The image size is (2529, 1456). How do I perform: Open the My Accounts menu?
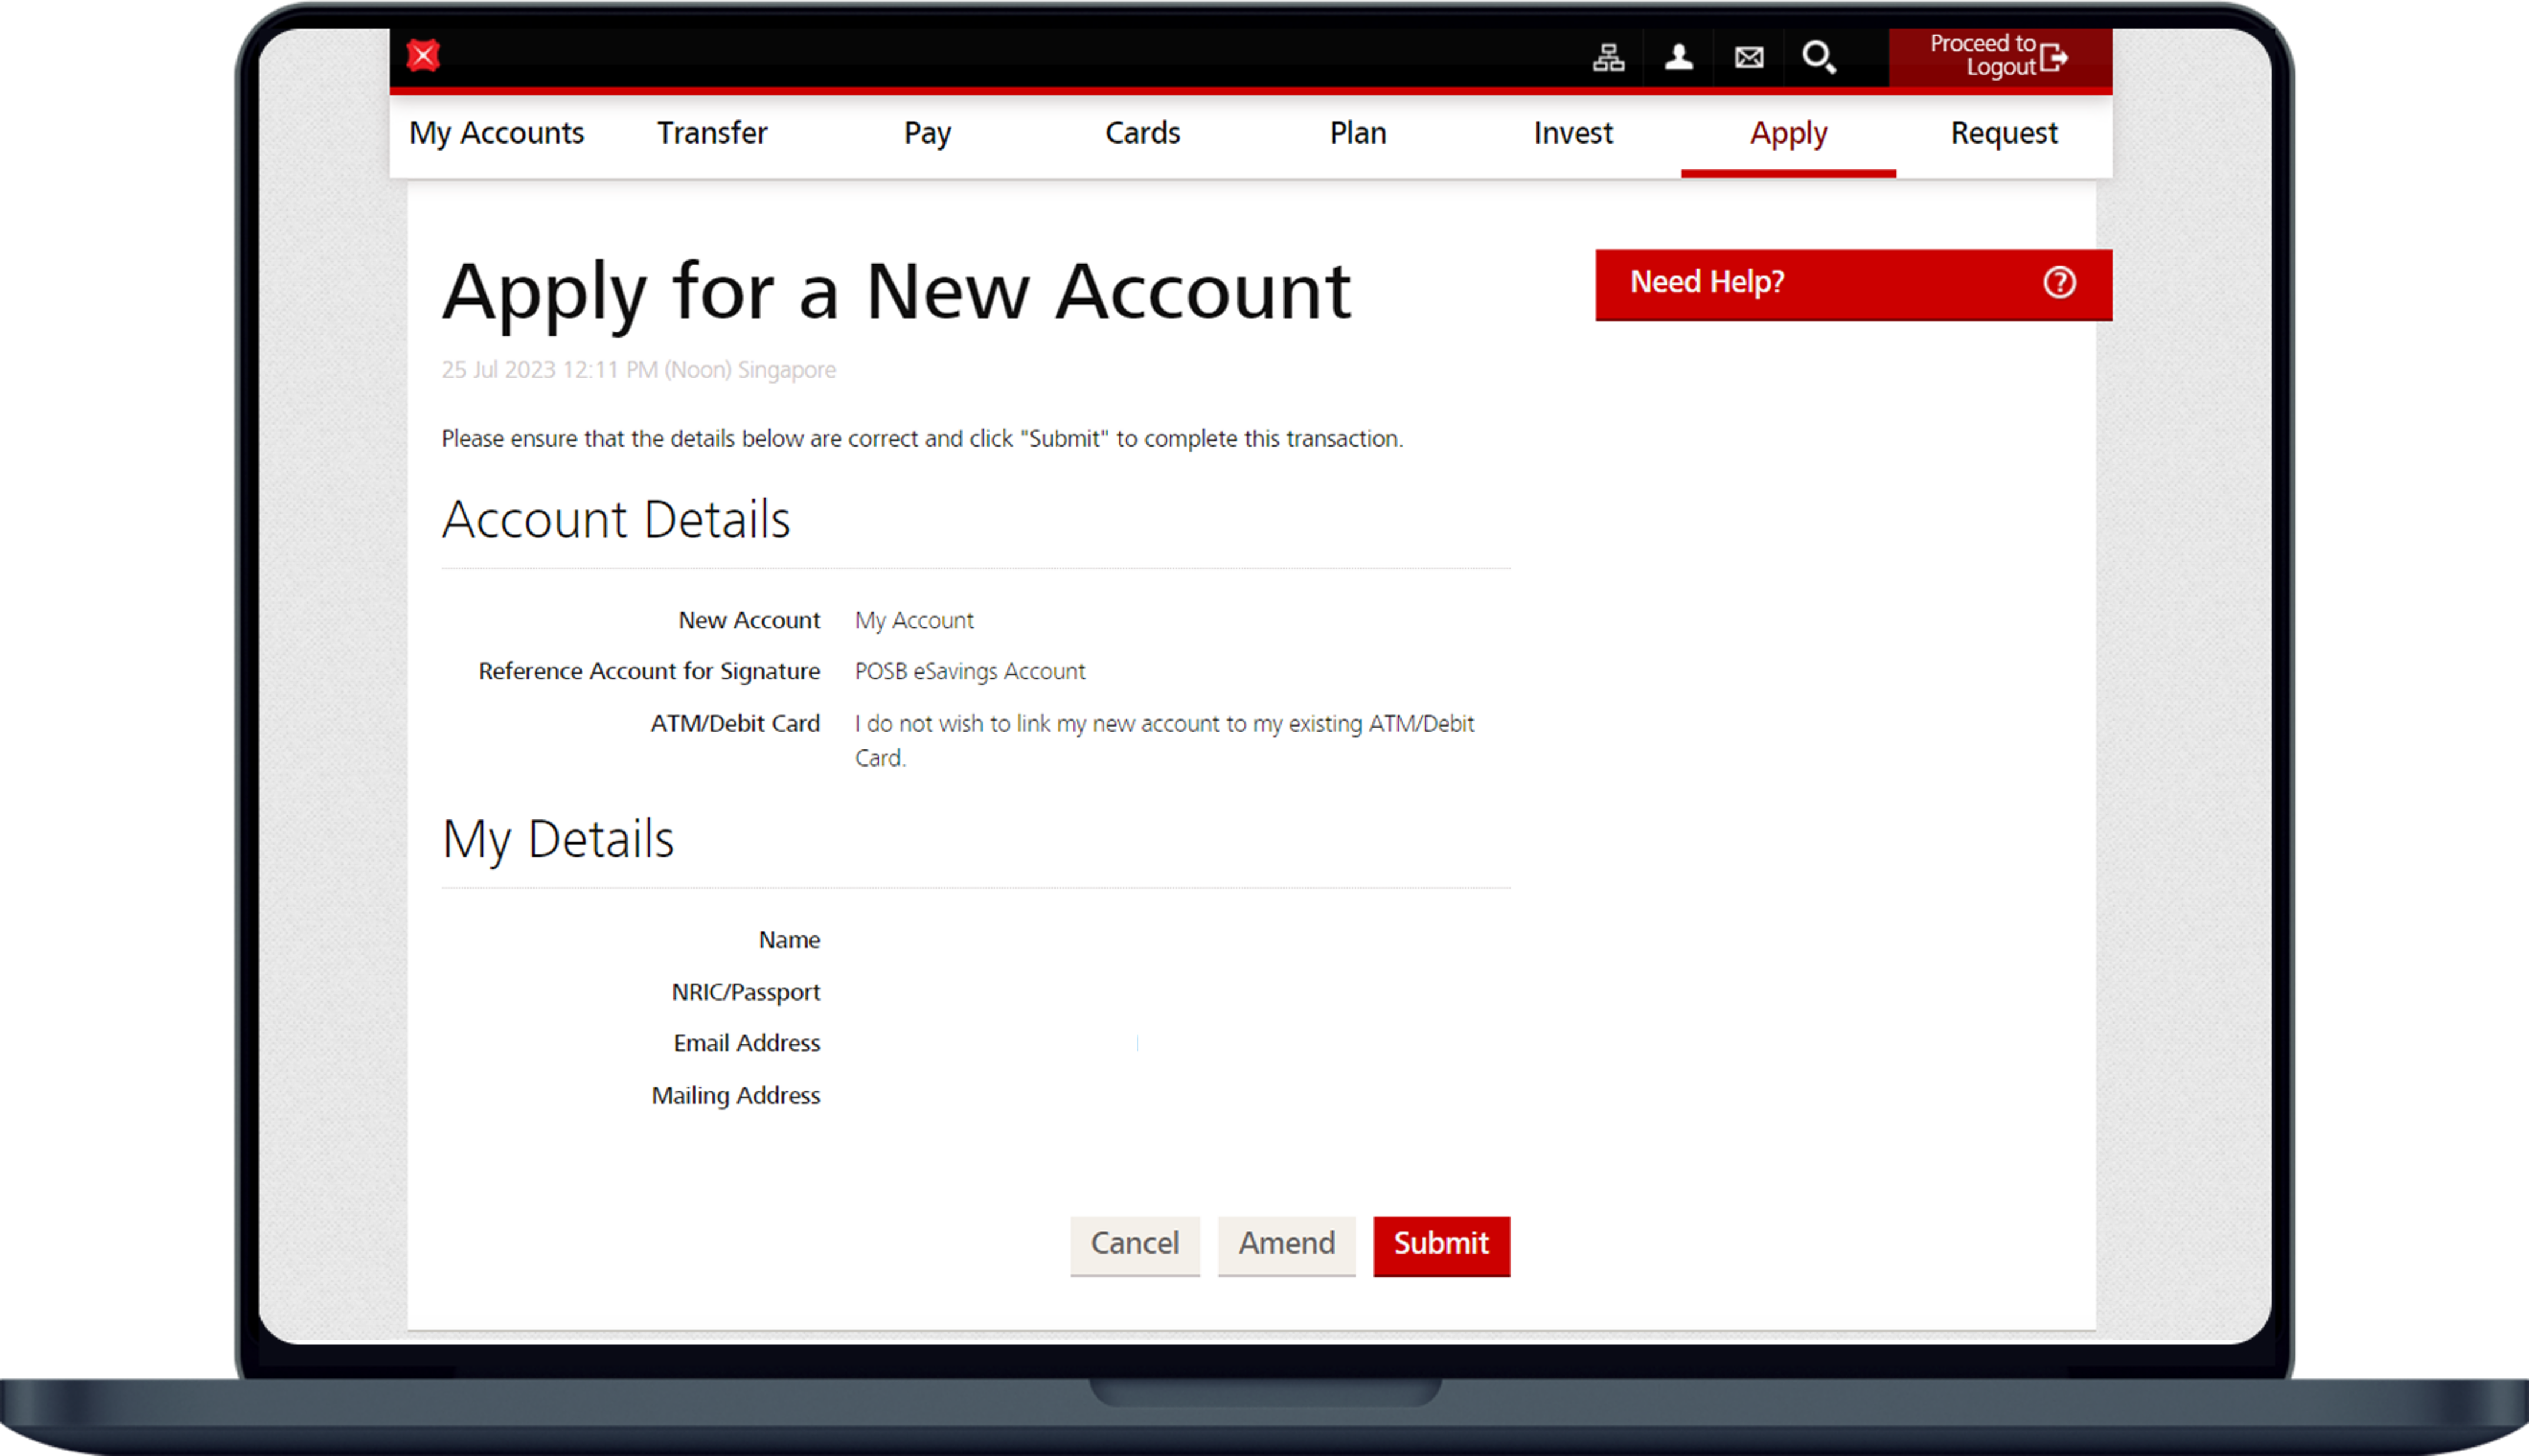(x=496, y=133)
